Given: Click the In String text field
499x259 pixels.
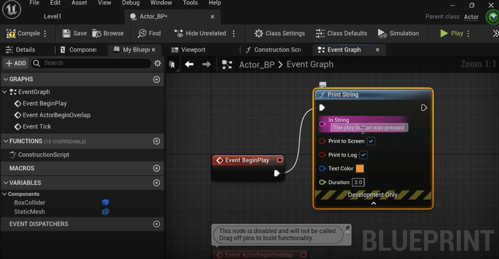Looking at the screenshot, I should click(x=369, y=128).
